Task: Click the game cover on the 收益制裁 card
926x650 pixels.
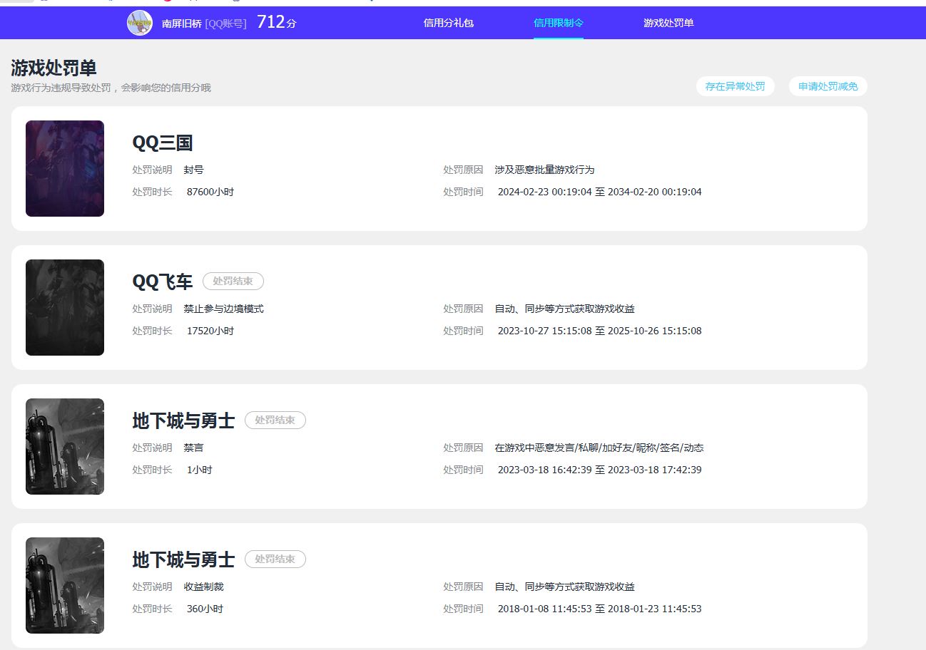Action: coord(65,585)
